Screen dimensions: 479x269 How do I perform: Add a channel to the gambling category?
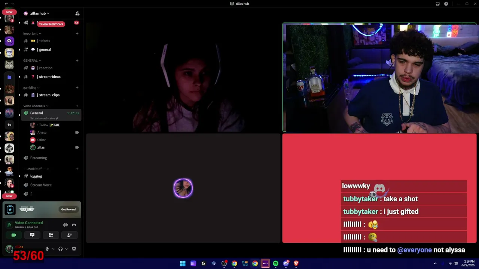(77, 88)
